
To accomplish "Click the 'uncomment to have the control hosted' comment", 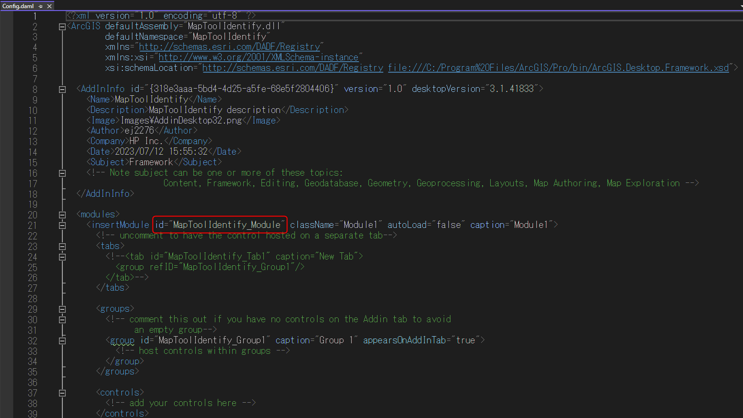I will coord(247,236).
